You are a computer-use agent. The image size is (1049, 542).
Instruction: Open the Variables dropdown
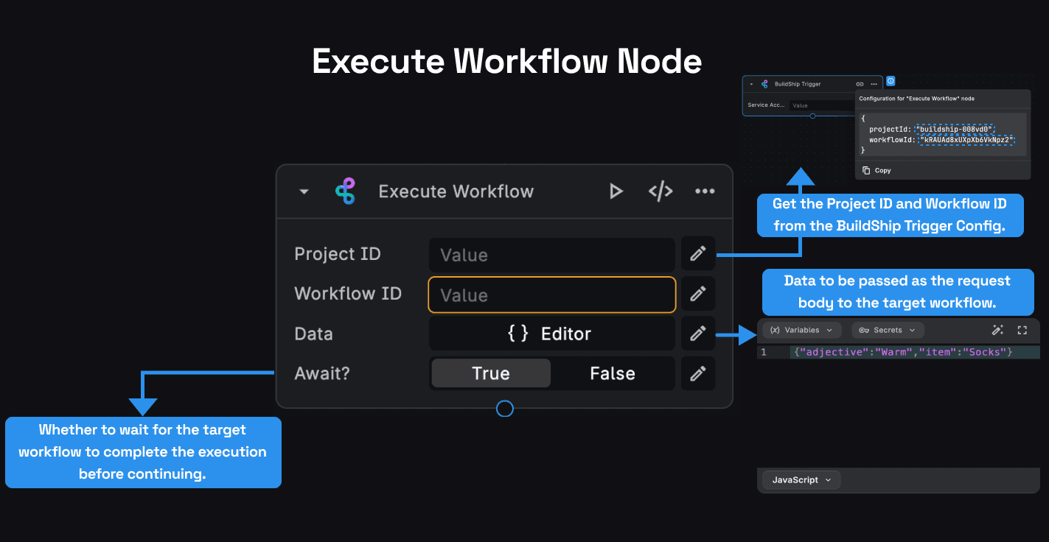tap(801, 330)
